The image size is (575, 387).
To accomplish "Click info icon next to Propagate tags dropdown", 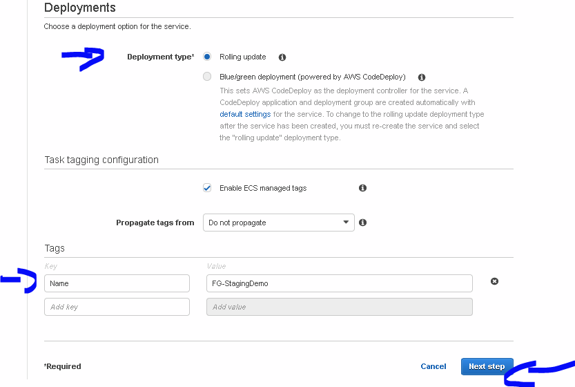I will pos(362,223).
